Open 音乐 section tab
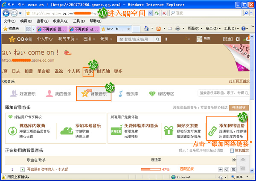Image resolution: width=256 pixels, height=181 pixels. (88, 71)
